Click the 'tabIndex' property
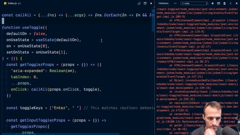 point(20,77)
